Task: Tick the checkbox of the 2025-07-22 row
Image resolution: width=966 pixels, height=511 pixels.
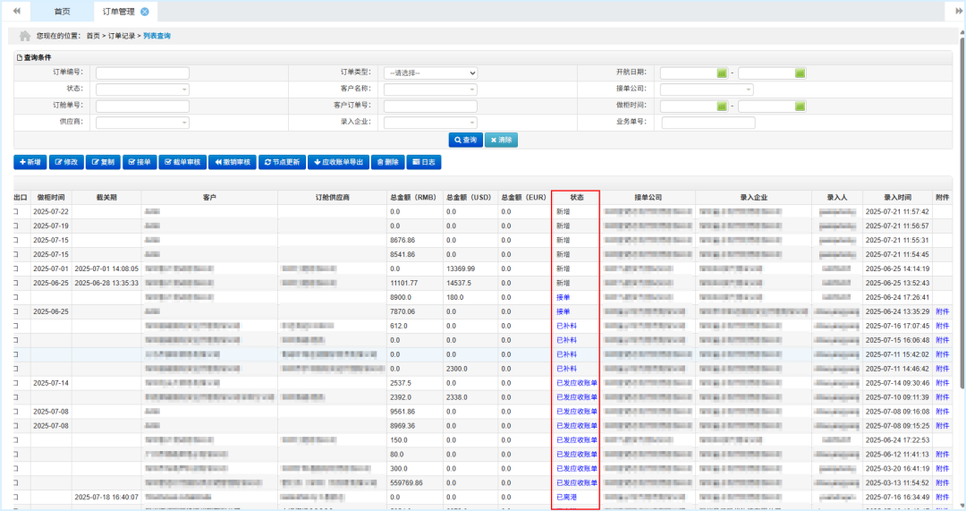Action: pyautogui.click(x=16, y=211)
